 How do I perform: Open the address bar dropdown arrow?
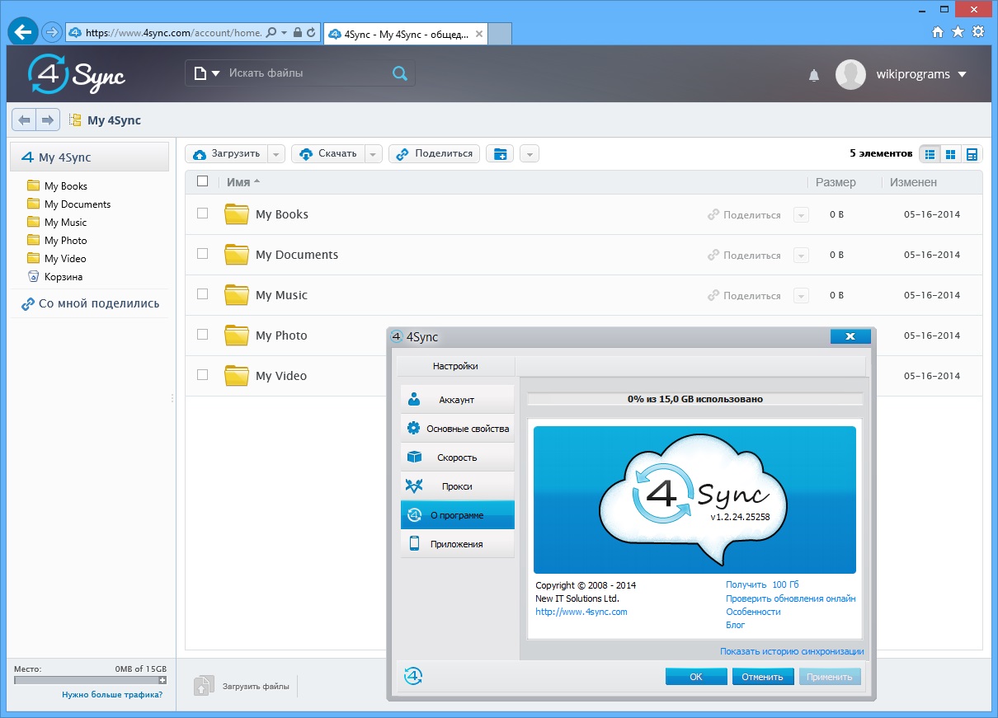(x=285, y=33)
